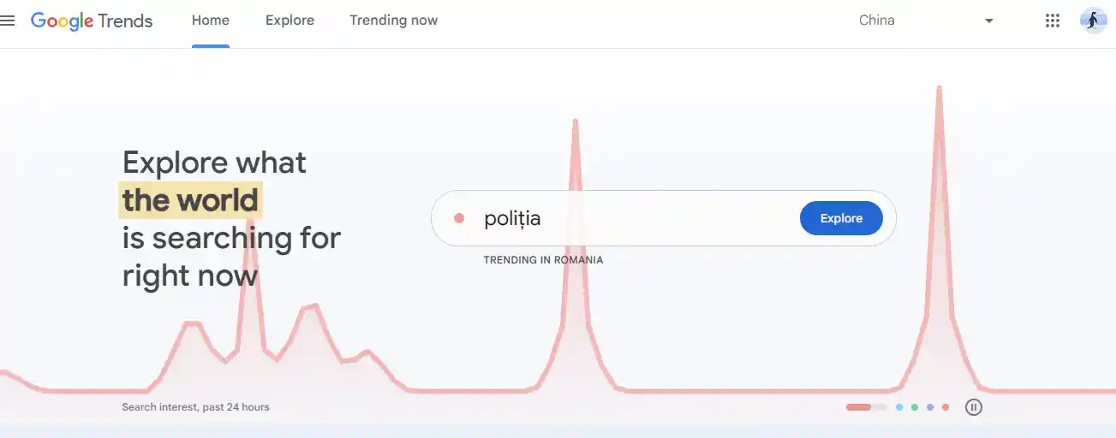The image size is (1116, 438).
Task: Jump to the blue carousel dot
Action: click(899, 407)
